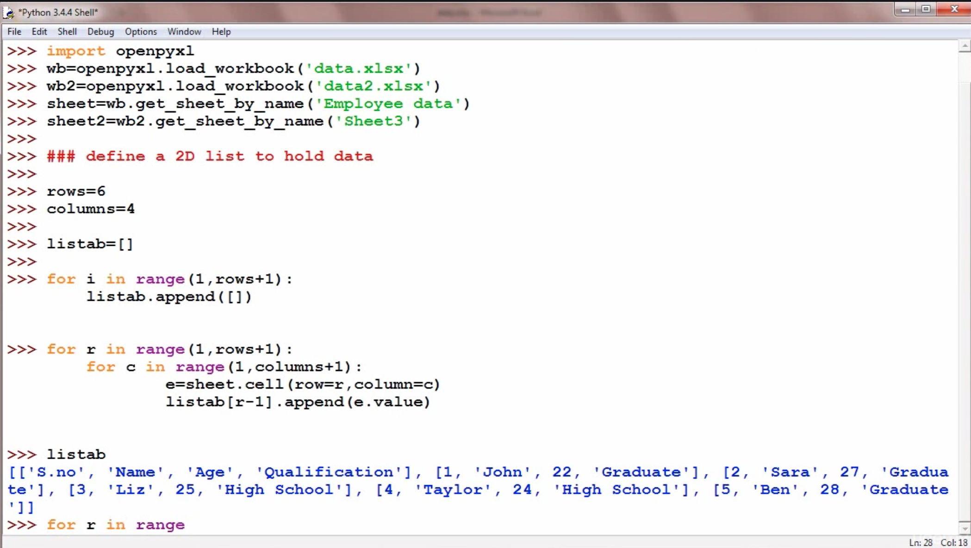971x548 pixels.
Task: Click the File menu
Action: point(13,31)
